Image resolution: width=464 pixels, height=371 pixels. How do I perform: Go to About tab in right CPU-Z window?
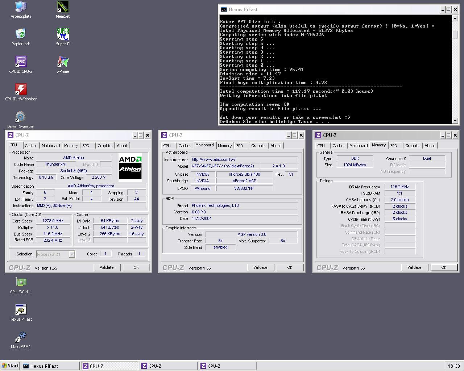coord(430,145)
